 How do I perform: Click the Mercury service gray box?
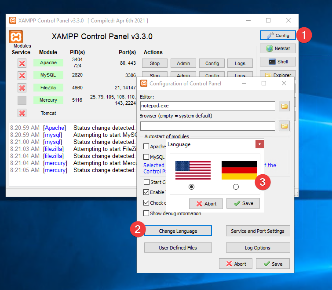pos(22,100)
